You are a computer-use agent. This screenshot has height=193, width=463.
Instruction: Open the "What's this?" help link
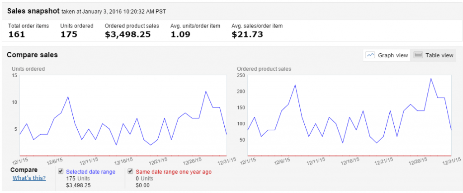point(29,178)
